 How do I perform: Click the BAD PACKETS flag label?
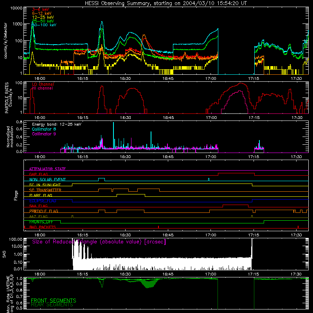43,227
